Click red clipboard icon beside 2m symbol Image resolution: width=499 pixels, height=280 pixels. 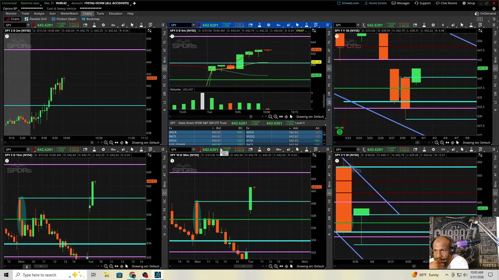[34, 25]
